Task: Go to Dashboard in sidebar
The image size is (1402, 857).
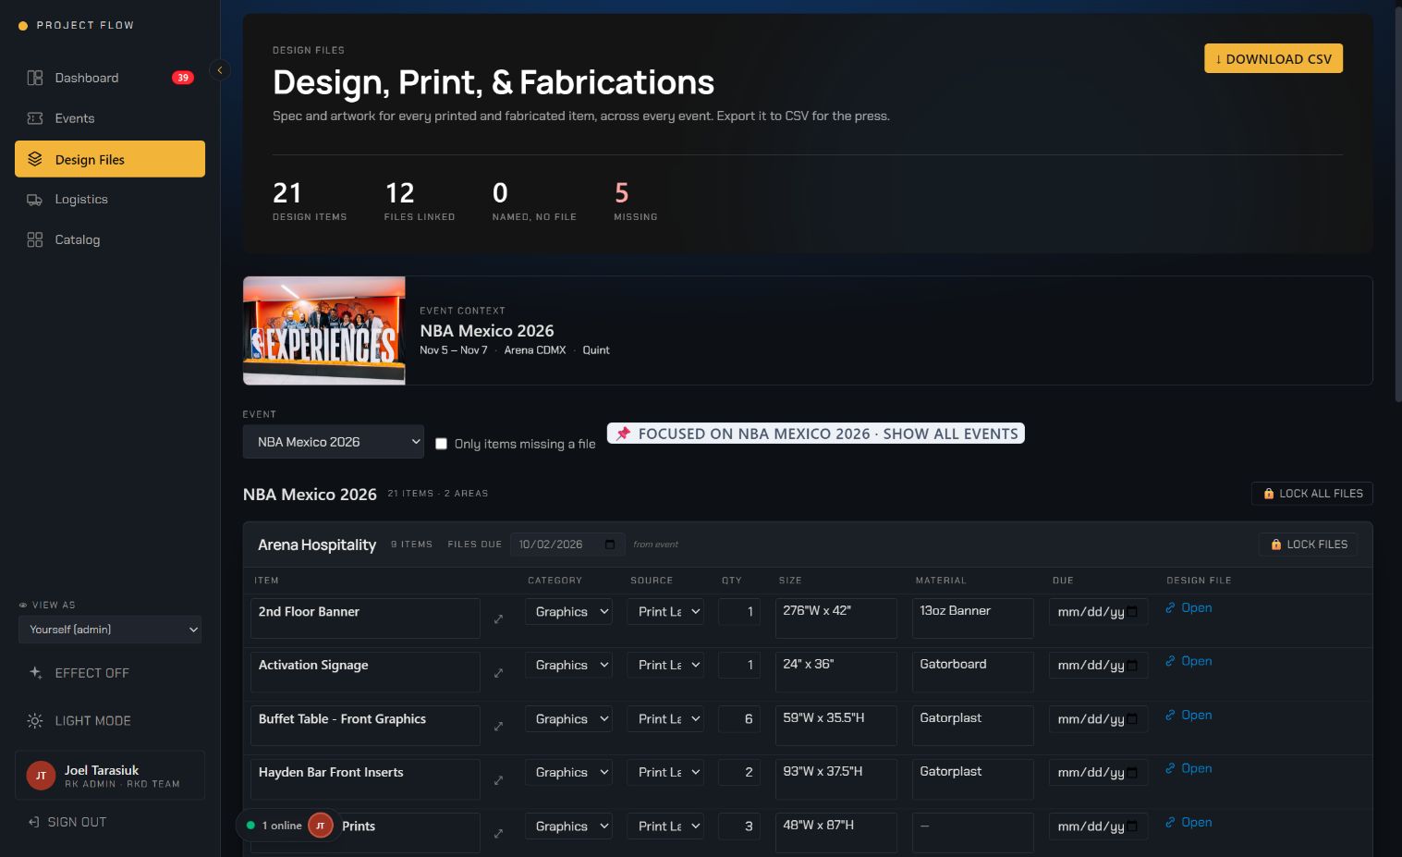Action: 110,78
